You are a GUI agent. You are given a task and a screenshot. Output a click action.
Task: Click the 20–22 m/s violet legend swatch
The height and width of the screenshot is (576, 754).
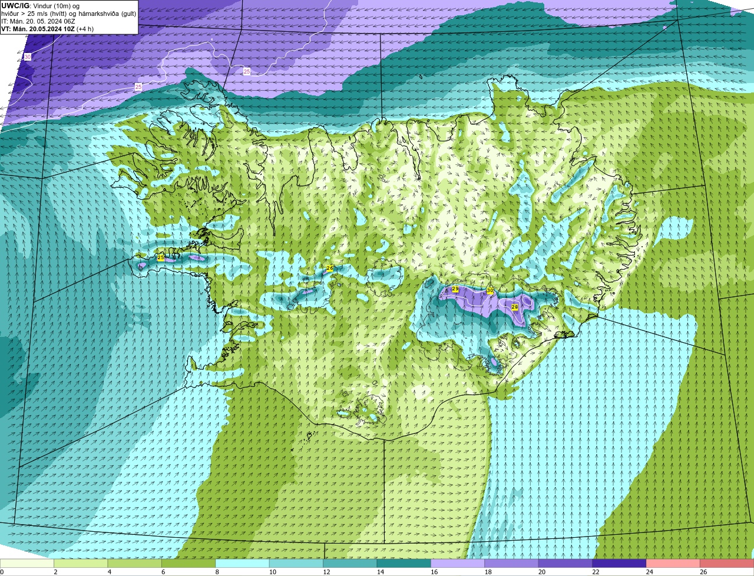565,563
